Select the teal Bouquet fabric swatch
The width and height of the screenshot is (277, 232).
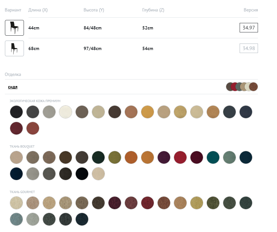point(213,157)
